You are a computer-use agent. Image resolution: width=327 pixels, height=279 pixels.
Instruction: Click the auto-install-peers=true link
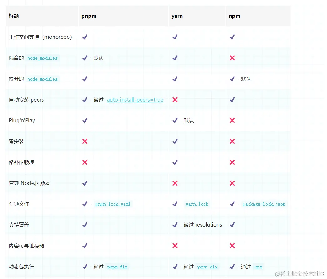[x=135, y=100]
